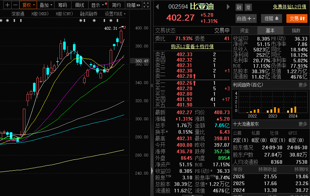
Task: Switch to the 资金 tab
Action: tap(244, 30)
